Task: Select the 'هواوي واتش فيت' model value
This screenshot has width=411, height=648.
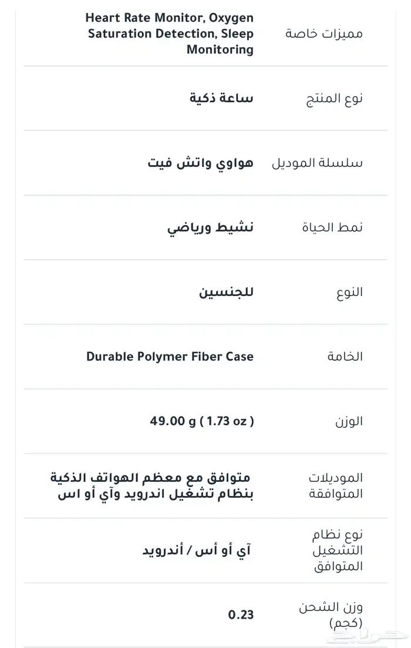Action: click(201, 163)
